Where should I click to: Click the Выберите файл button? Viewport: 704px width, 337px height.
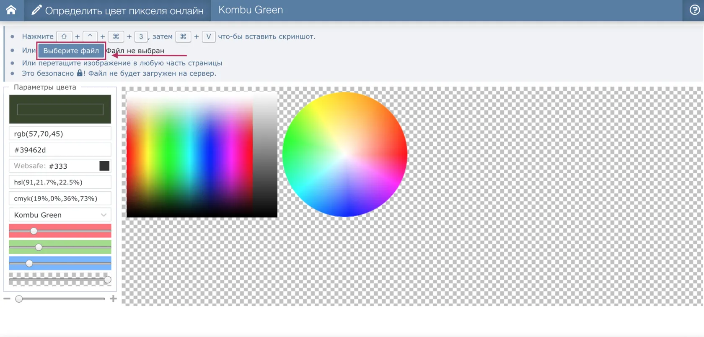71,51
